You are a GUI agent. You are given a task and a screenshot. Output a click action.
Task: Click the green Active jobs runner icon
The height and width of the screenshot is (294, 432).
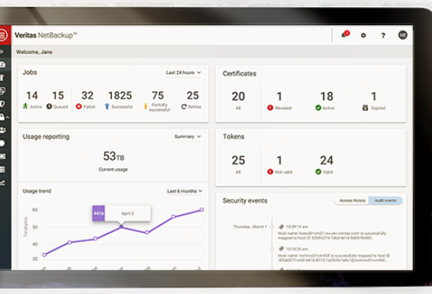[x=25, y=106]
